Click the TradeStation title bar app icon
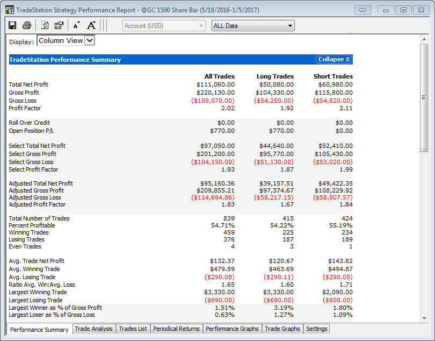 pyautogui.click(x=9, y=10)
